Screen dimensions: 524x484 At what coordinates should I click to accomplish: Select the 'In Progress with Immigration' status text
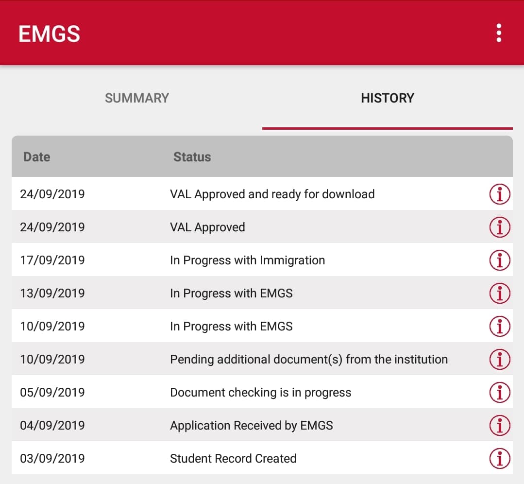coord(247,260)
